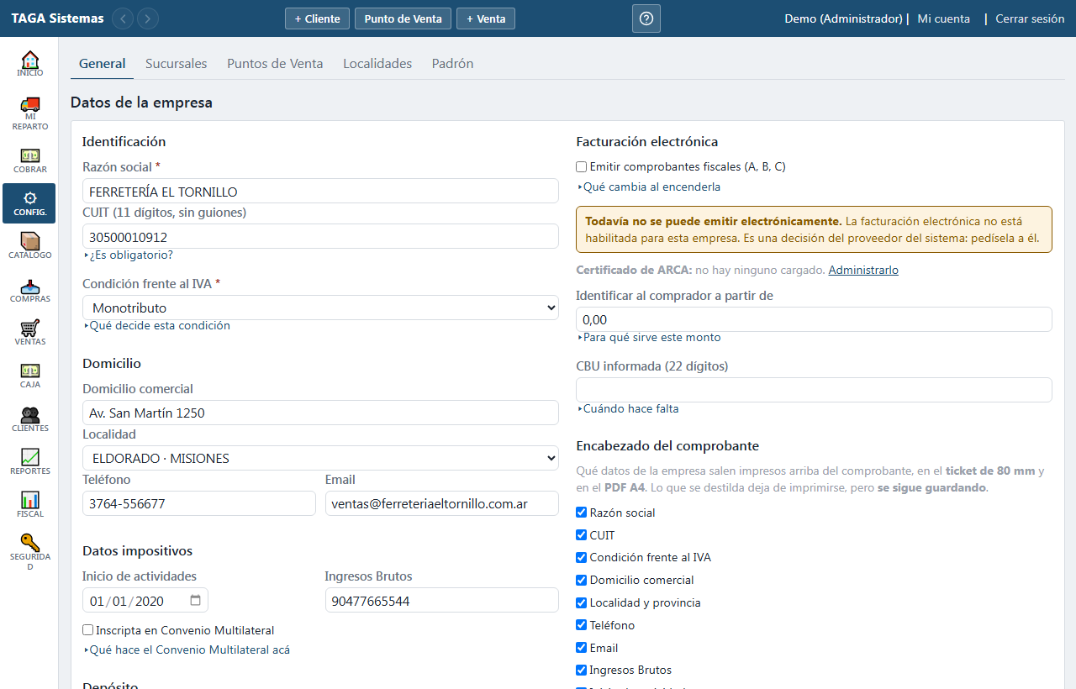Viewport: 1076px width, 689px height.
Task: Go forward with the right arrow icon
Action: click(x=148, y=18)
